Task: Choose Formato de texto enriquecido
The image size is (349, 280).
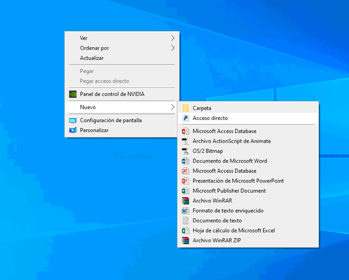Action: pyautogui.click(x=248, y=211)
